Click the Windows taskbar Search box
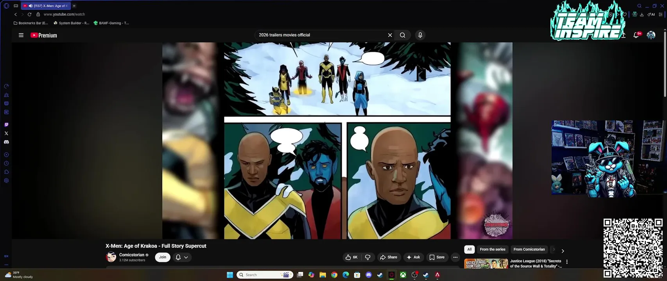 (265, 275)
